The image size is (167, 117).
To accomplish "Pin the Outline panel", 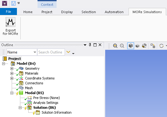I will [x=90, y=45].
